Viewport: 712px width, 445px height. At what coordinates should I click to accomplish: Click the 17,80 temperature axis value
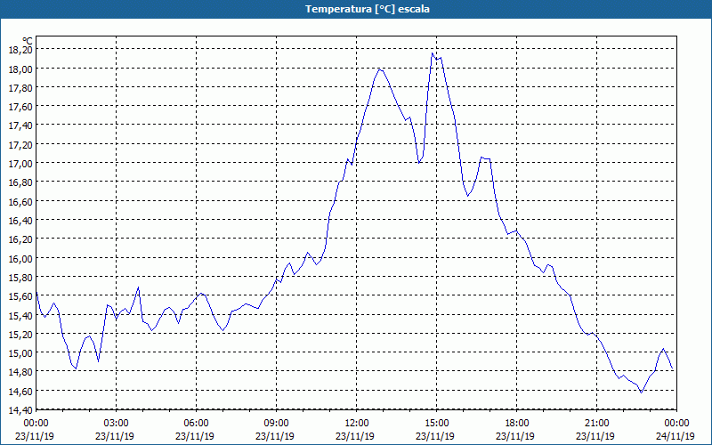click(20, 87)
